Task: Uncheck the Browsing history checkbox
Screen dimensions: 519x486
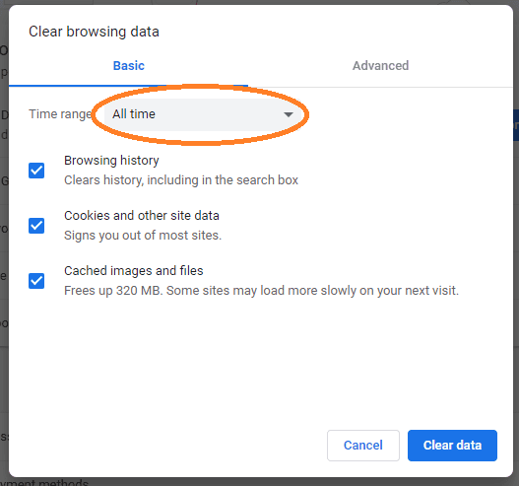Action: point(36,171)
